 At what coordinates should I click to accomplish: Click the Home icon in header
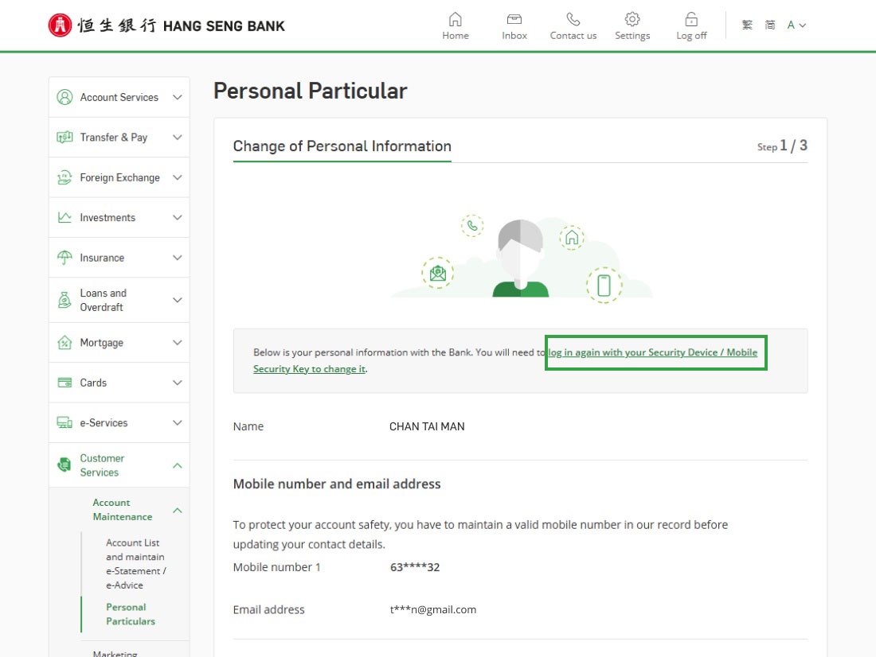pos(455,20)
